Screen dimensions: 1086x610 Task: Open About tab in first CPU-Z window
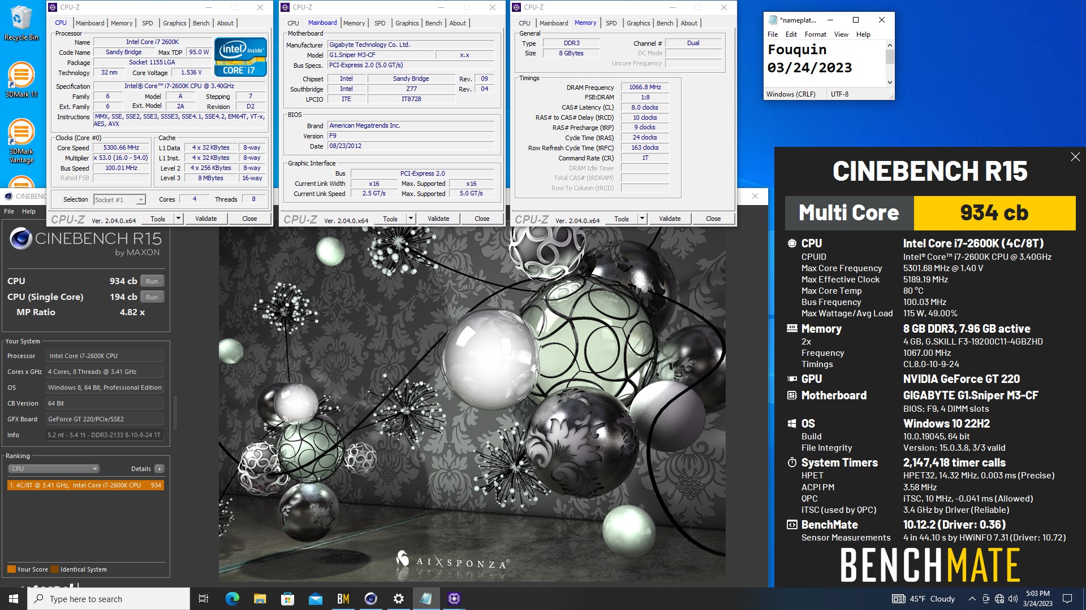[225, 23]
